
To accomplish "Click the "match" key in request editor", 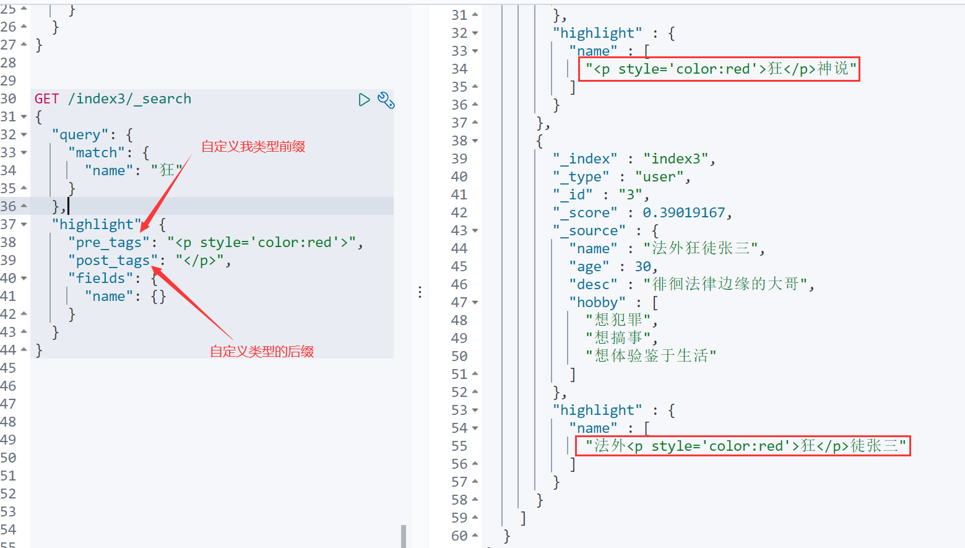I will coord(97,153).
